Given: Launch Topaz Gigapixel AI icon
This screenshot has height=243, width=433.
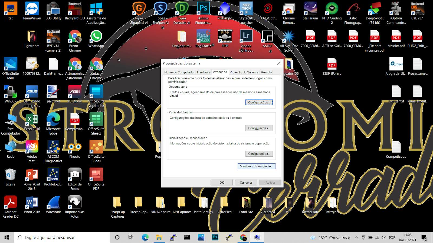Looking at the screenshot, I should click(139, 13).
